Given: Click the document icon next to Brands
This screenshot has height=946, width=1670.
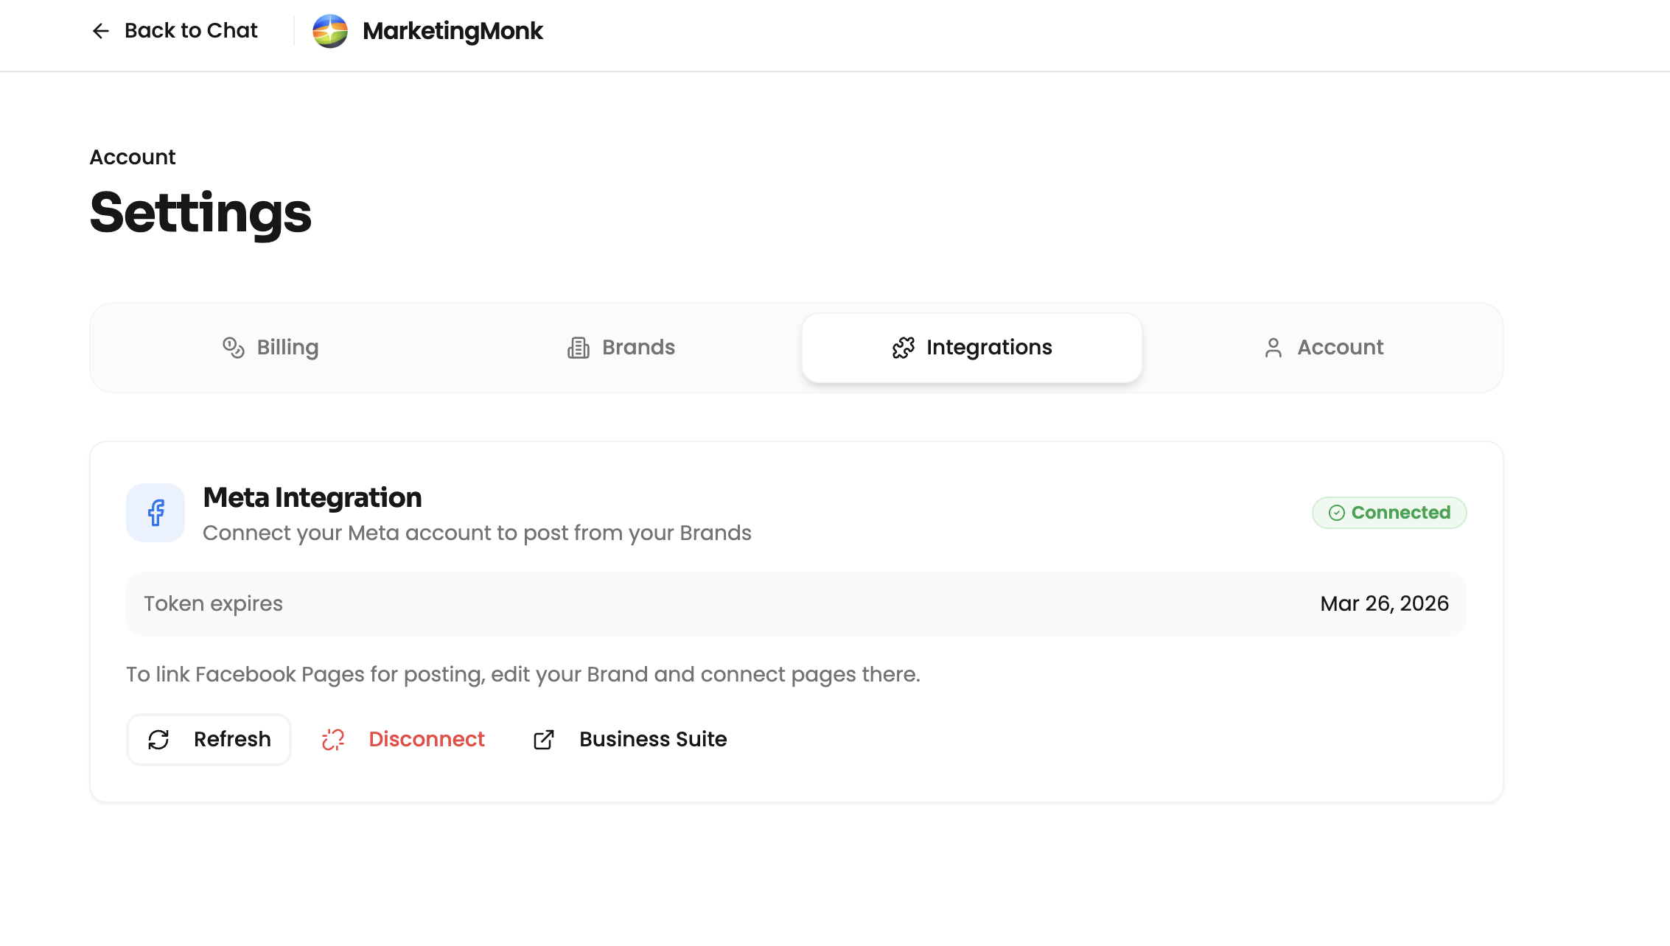Looking at the screenshot, I should click(579, 347).
